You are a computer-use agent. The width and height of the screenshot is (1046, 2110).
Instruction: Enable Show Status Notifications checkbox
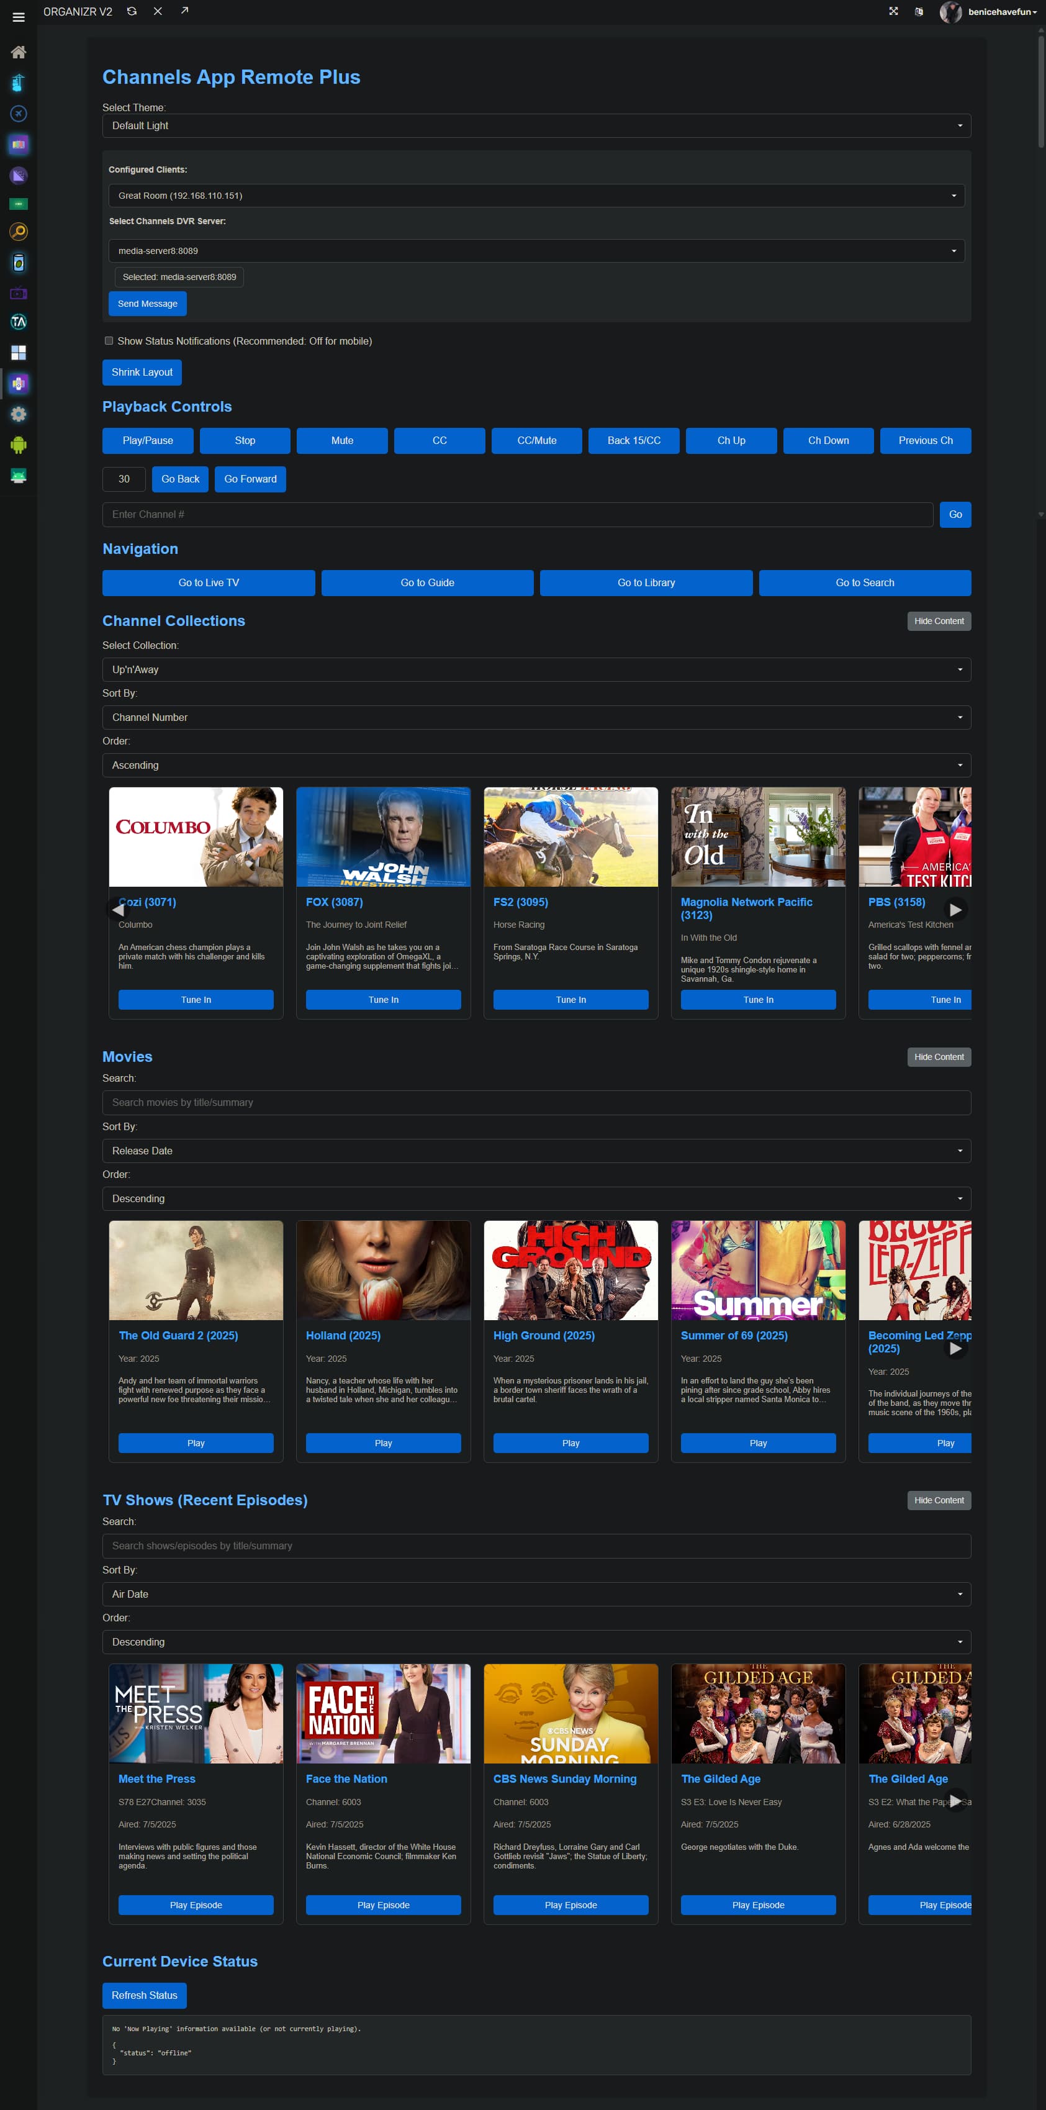tap(109, 341)
